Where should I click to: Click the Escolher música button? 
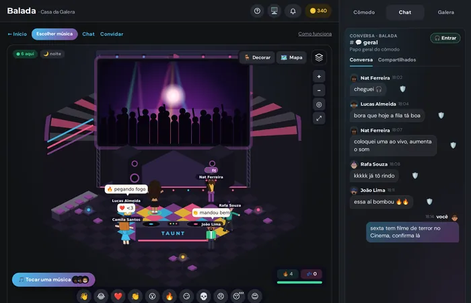coord(55,34)
